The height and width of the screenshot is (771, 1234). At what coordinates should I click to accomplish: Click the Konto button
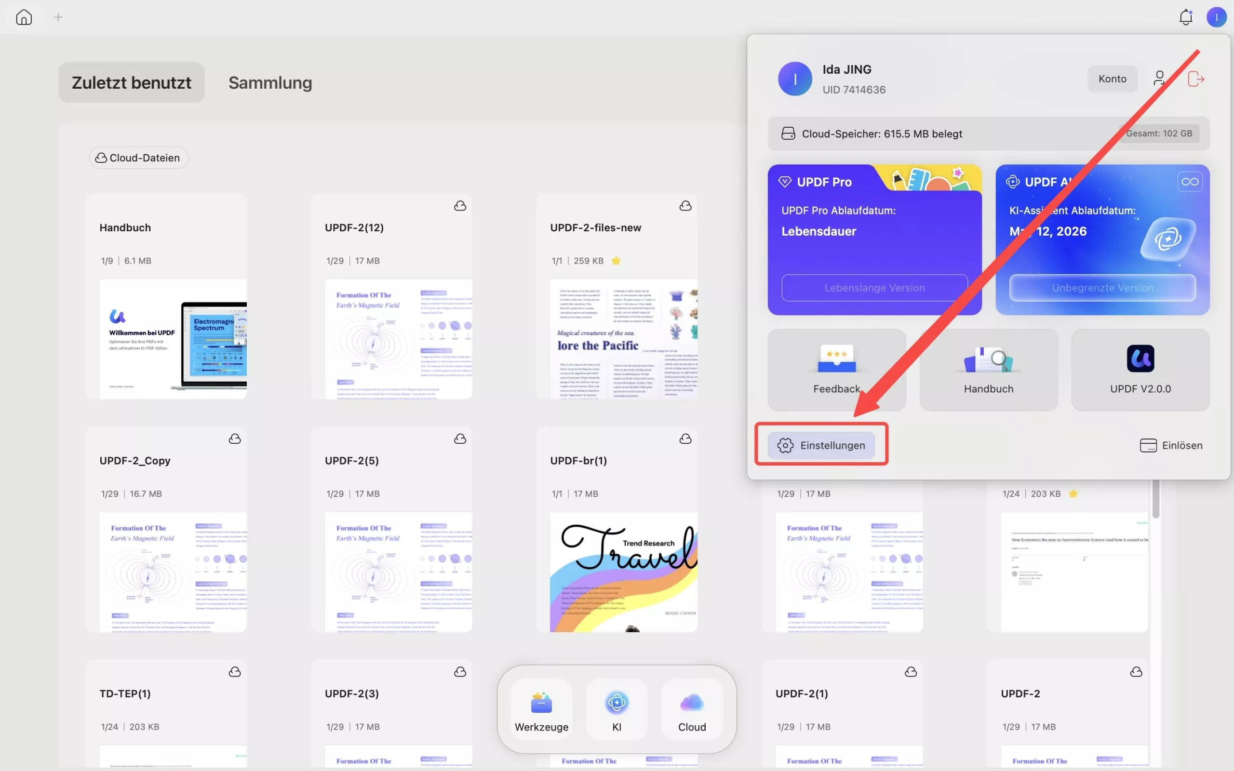pyautogui.click(x=1112, y=79)
